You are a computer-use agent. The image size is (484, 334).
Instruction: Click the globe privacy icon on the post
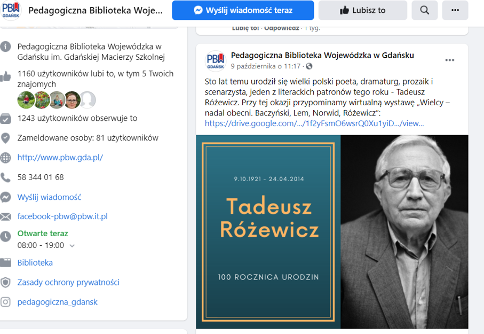(x=309, y=66)
